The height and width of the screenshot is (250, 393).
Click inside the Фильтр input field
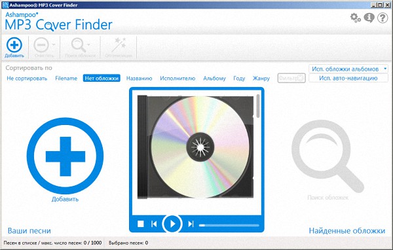click(291, 78)
